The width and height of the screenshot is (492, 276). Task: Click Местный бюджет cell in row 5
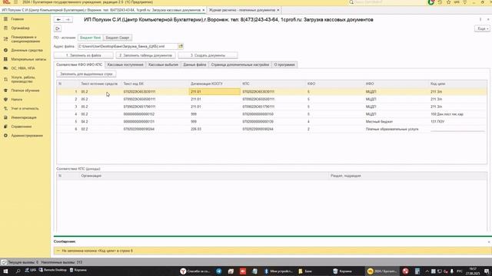[x=397, y=121]
